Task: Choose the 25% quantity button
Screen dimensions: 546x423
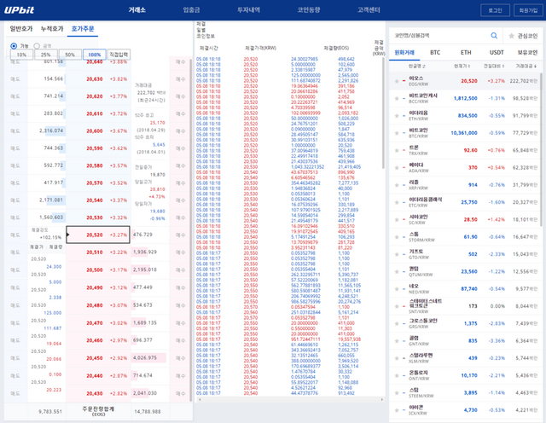Action: click(x=45, y=55)
